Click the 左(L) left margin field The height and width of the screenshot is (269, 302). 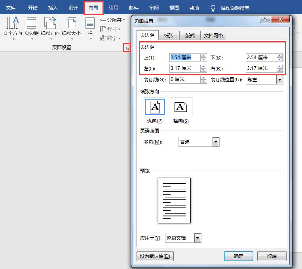click(185, 68)
